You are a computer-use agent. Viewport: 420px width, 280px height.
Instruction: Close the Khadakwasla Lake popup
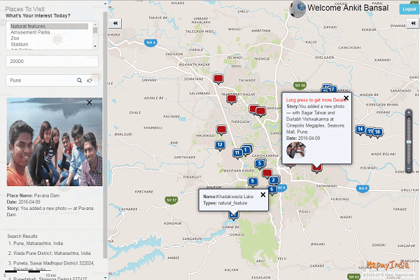[x=263, y=195]
